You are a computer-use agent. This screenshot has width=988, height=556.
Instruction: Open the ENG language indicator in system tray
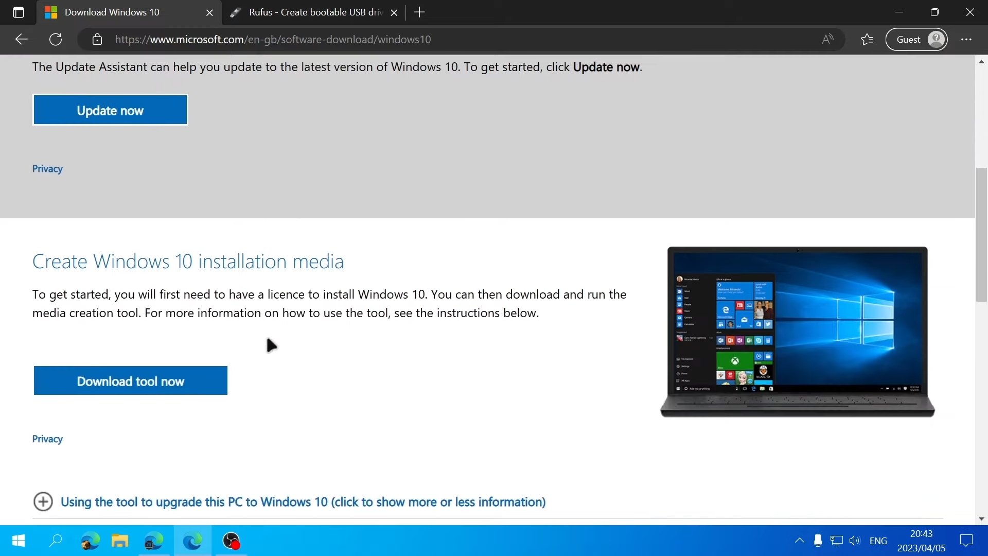tap(879, 541)
